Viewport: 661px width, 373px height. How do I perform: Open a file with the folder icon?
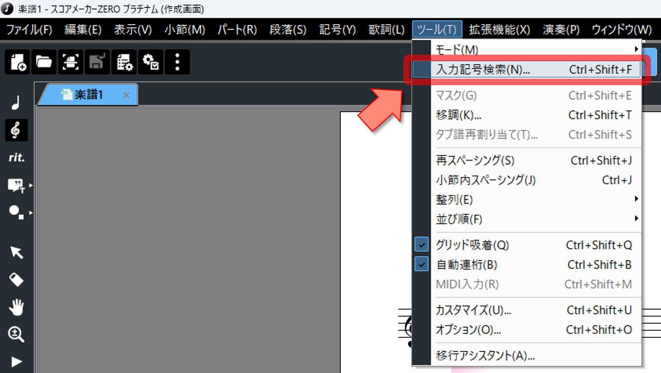pyautogui.click(x=44, y=62)
